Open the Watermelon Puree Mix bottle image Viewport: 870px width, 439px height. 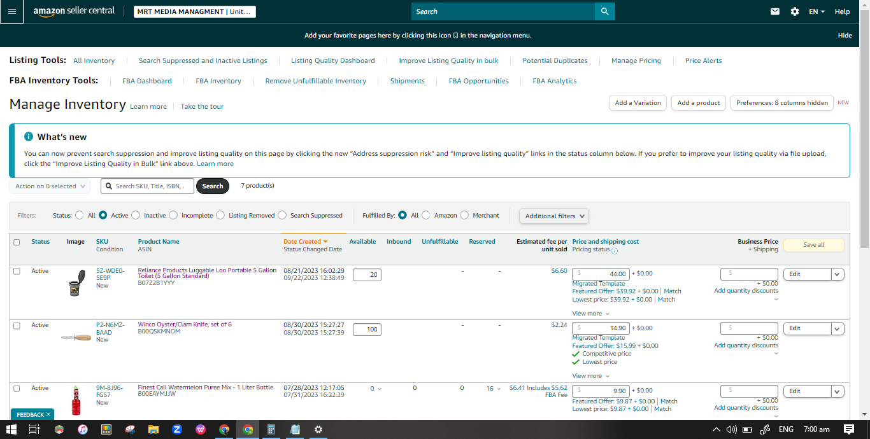(x=76, y=401)
